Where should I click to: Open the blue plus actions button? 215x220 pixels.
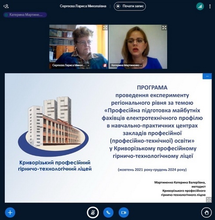(x=10, y=213)
